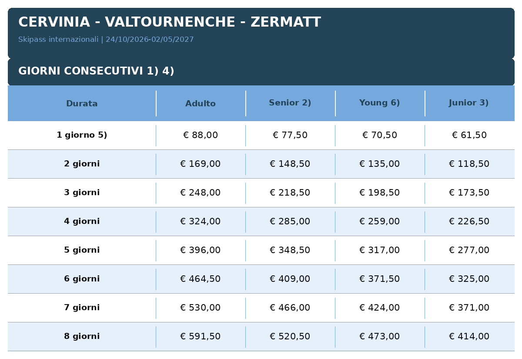
Task: Click the 6 giorni Senior price € 409,00
Action: point(290,279)
